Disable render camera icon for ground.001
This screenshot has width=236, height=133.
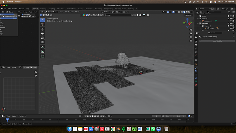coord(233,21)
